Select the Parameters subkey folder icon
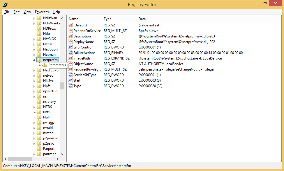The height and width of the screenshot is (171, 284). [45, 65]
